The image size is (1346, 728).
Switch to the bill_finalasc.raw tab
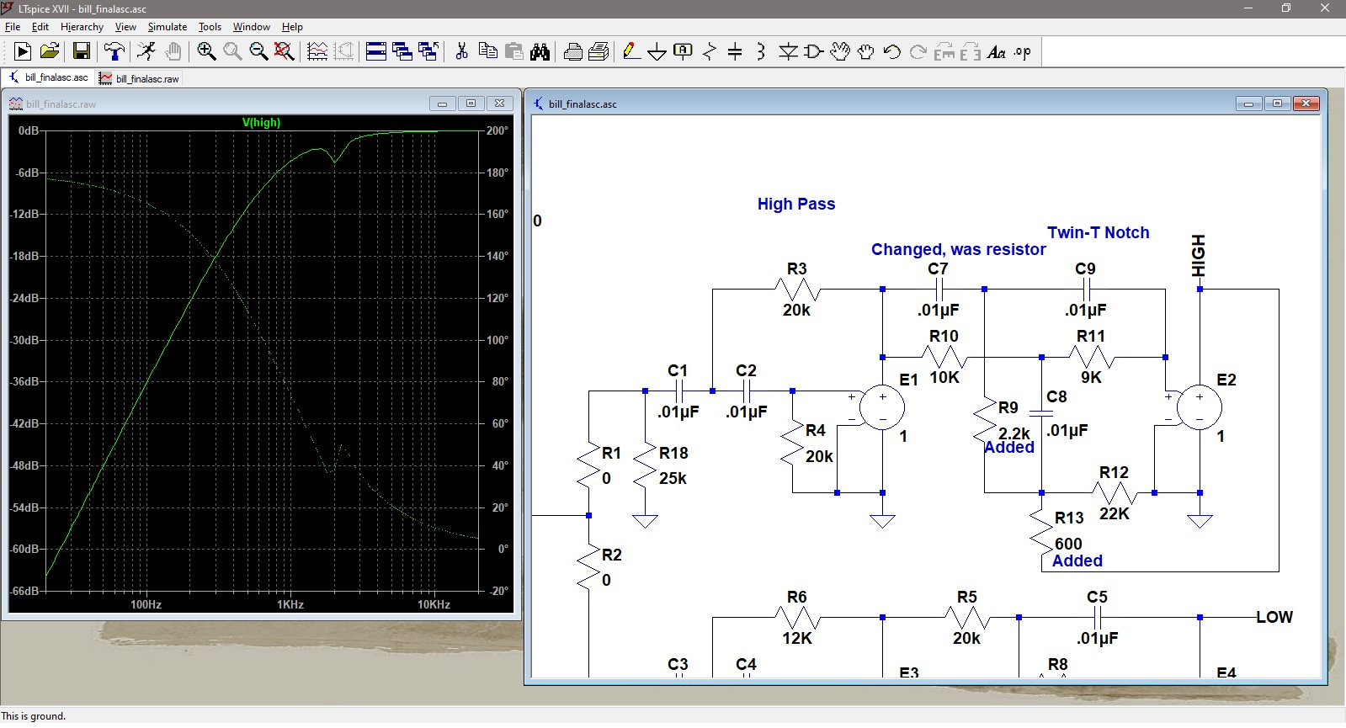click(x=139, y=78)
